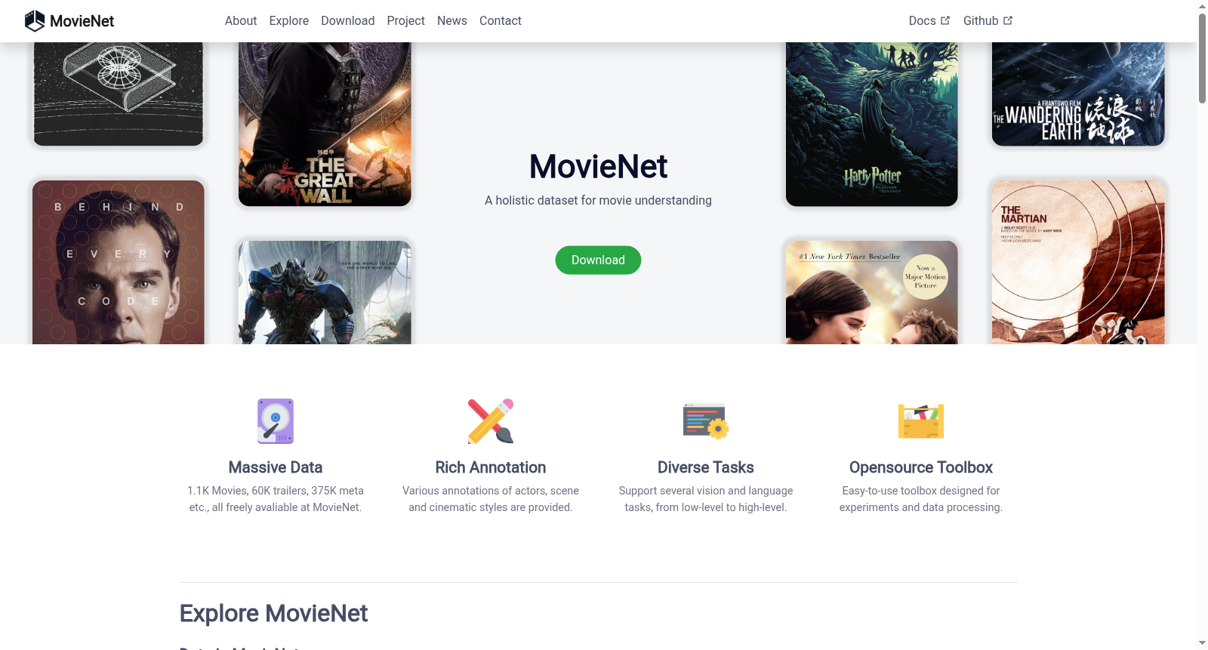Image resolution: width=1208 pixels, height=650 pixels.
Task: Click the New York Times Bestseller poster
Action: [872, 292]
